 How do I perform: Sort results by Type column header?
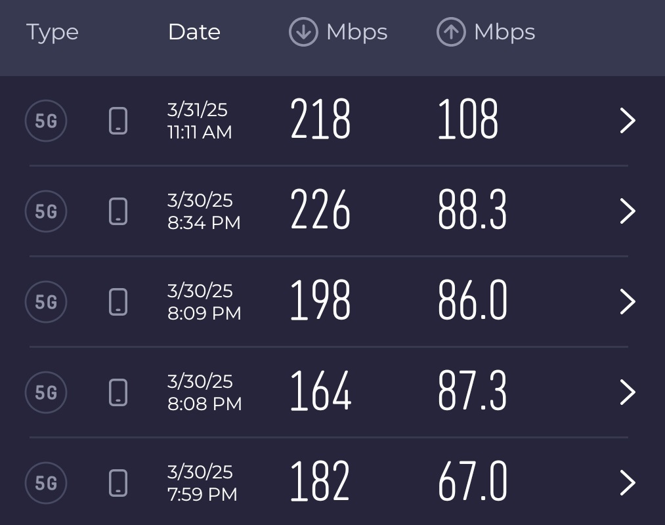click(x=53, y=33)
